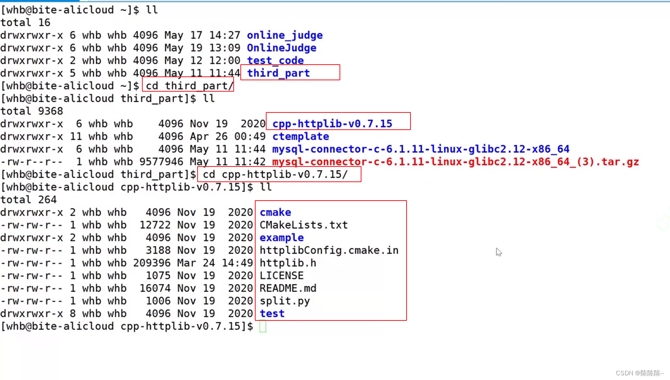Select the 'total 264' line
The image size is (670, 380).
(x=29, y=200)
